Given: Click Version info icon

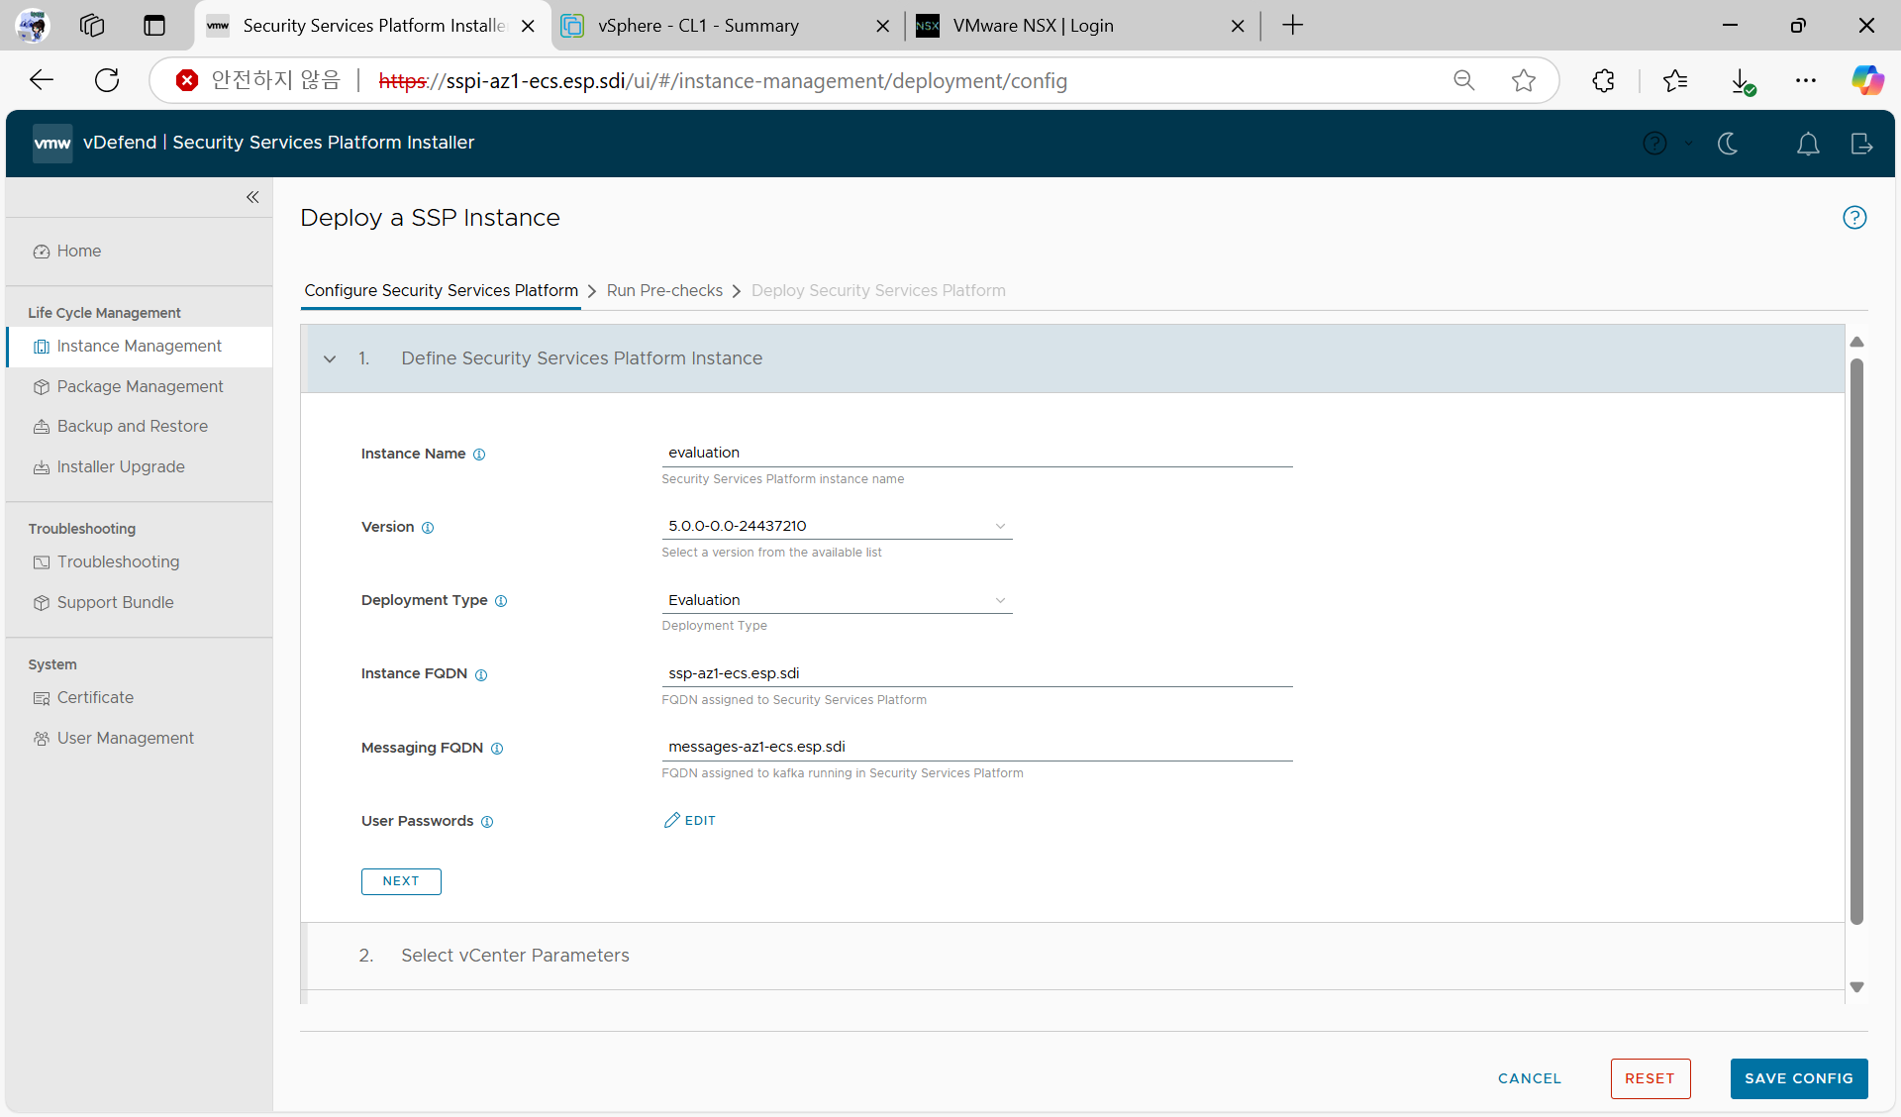Looking at the screenshot, I should coord(428,528).
